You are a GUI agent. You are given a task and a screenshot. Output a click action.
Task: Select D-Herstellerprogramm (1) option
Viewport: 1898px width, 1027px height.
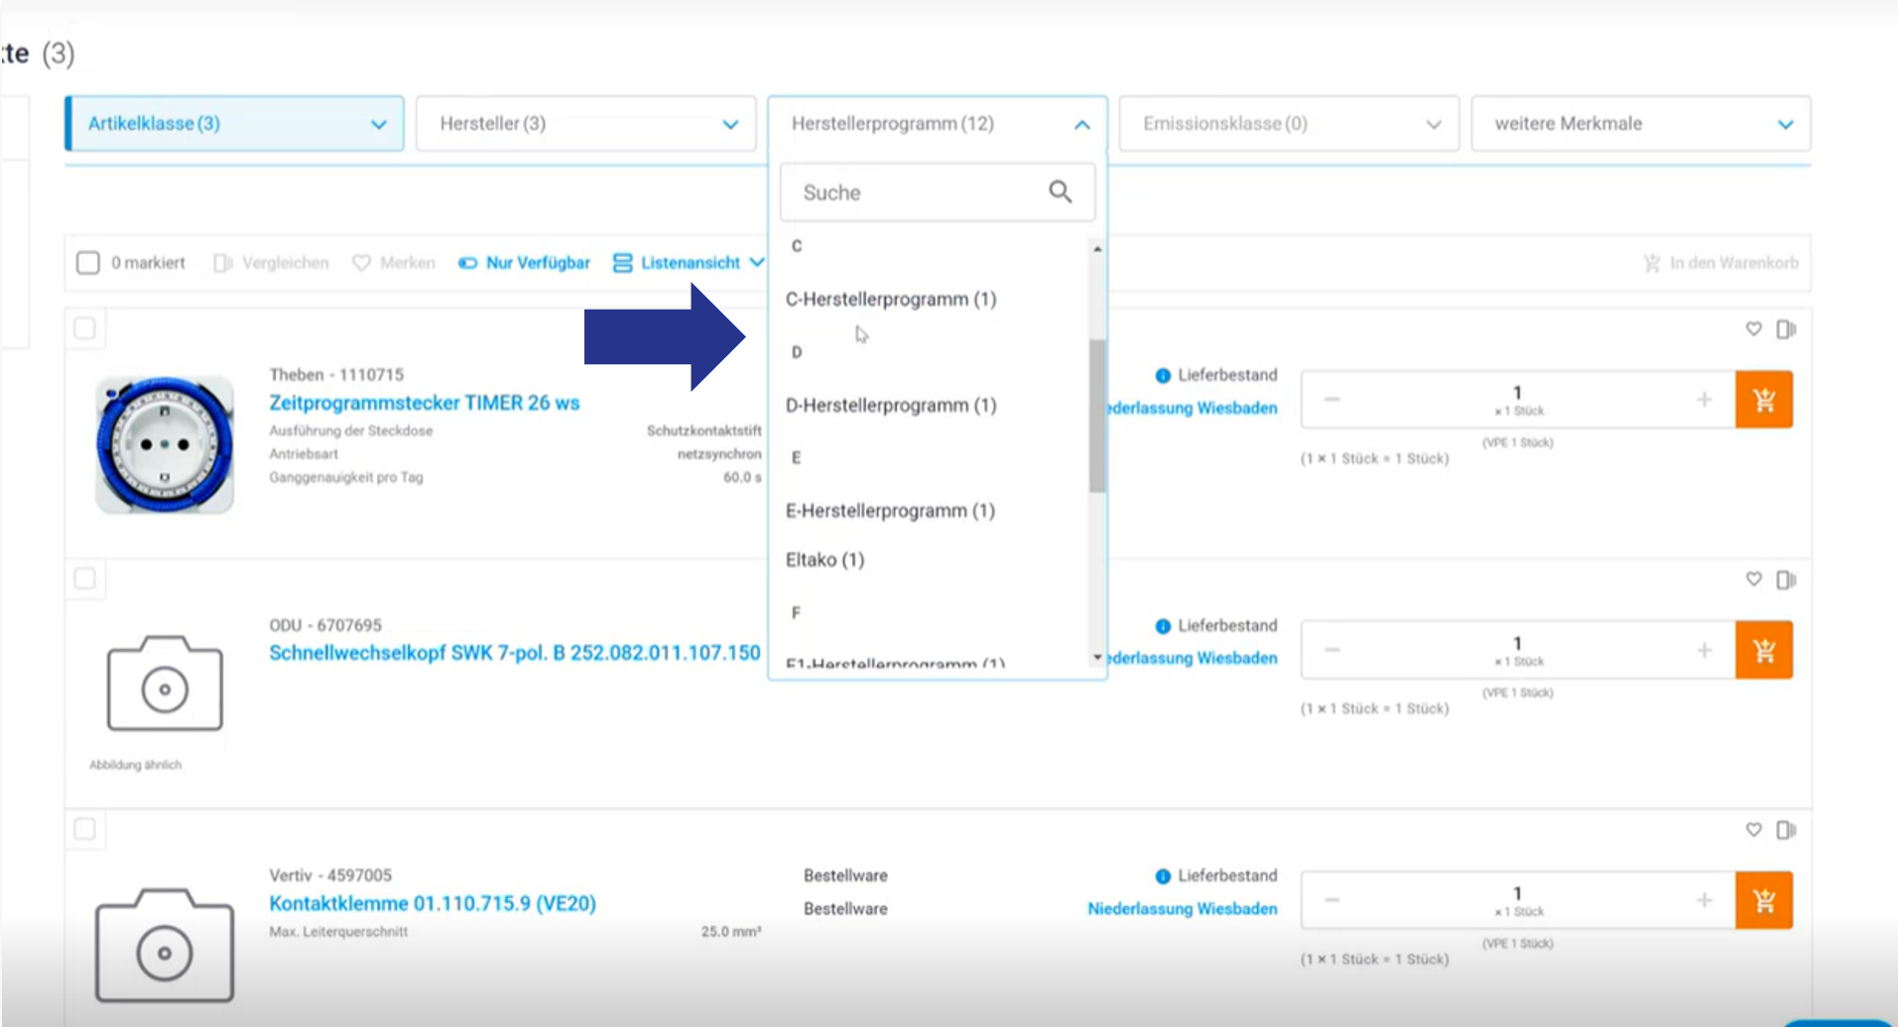(x=891, y=405)
